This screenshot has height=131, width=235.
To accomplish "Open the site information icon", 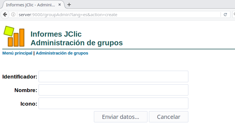I will [x=13, y=14].
